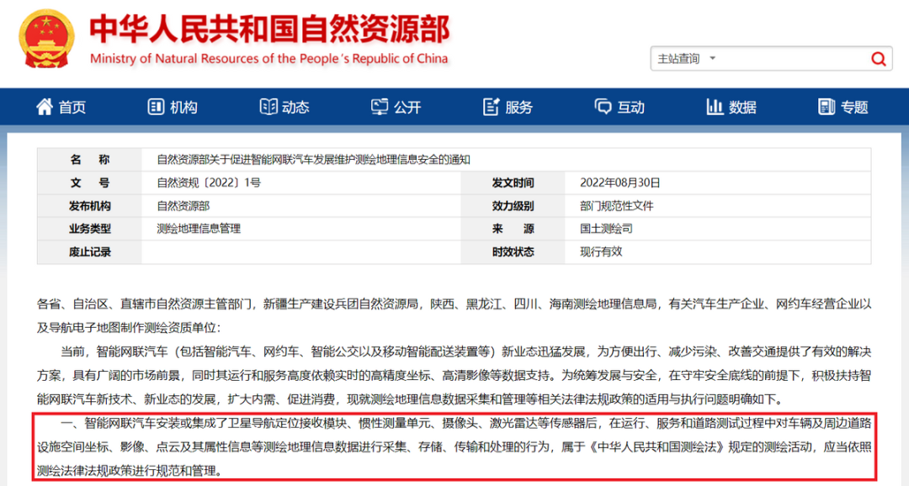Open the 专题 navigation menu item
909x486 pixels.
click(843, 107)
